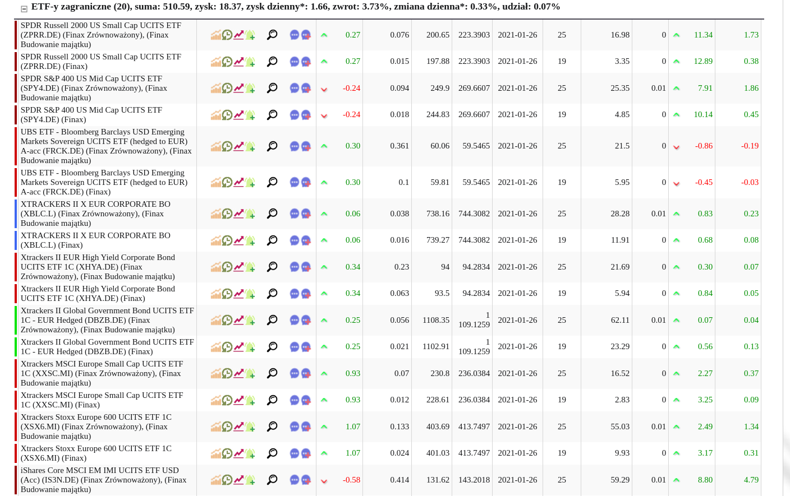
Task: View comments bubble for ZPRR.DE Finax-only row
Action: (x=295, y=62)
